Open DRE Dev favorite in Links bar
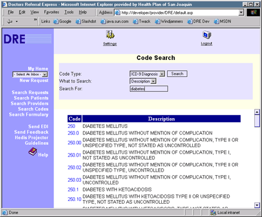262x217 pixels. pyautogui.click(x=199, y=22)
